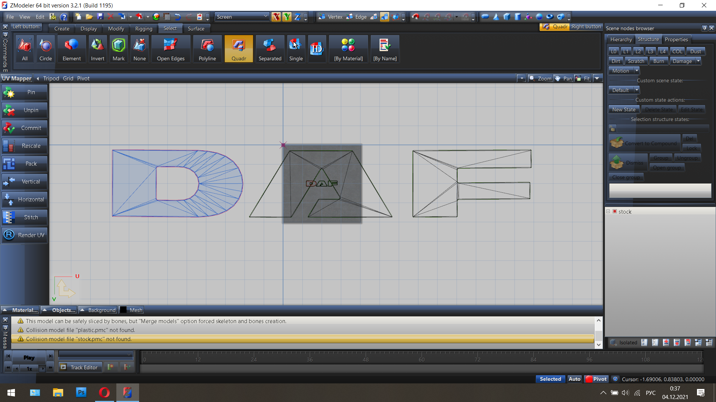Toggle the Z axis lock

point(298,17)
